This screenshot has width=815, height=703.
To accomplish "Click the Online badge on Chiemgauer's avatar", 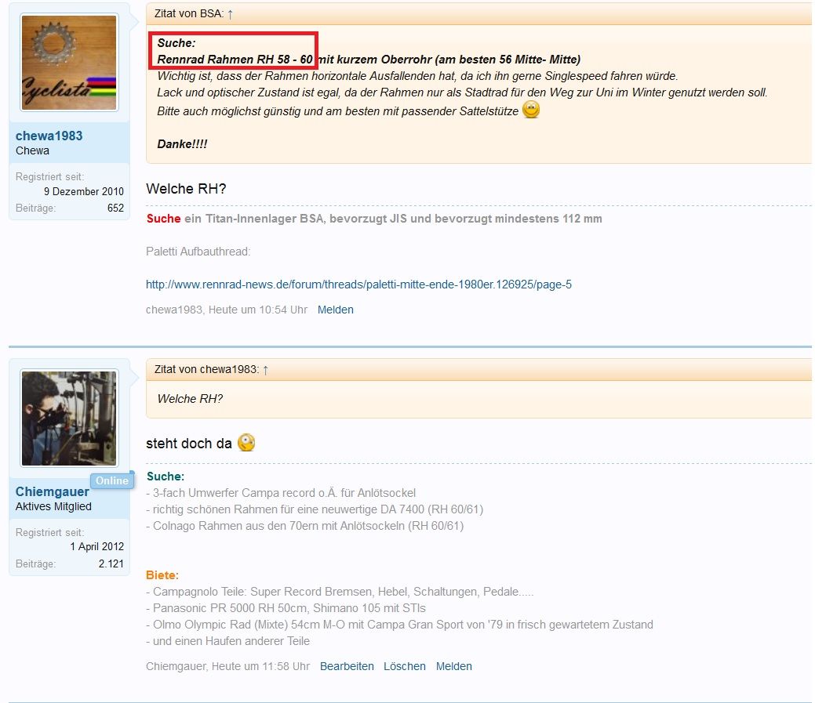I will coord(111,480).
